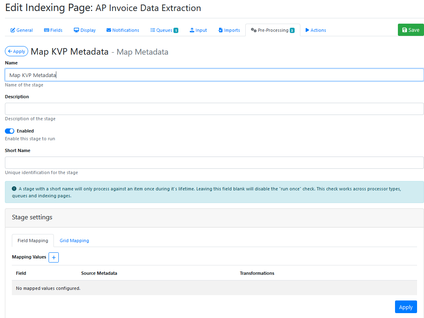Viewport: 424px width, 318px height.
Task: Click the green Save button
Action: click(x=411, y=30)
